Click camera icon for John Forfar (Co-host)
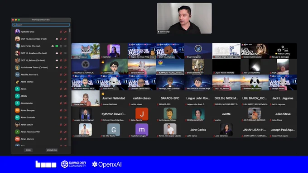 pyautogui.click(x=65, y=46)
